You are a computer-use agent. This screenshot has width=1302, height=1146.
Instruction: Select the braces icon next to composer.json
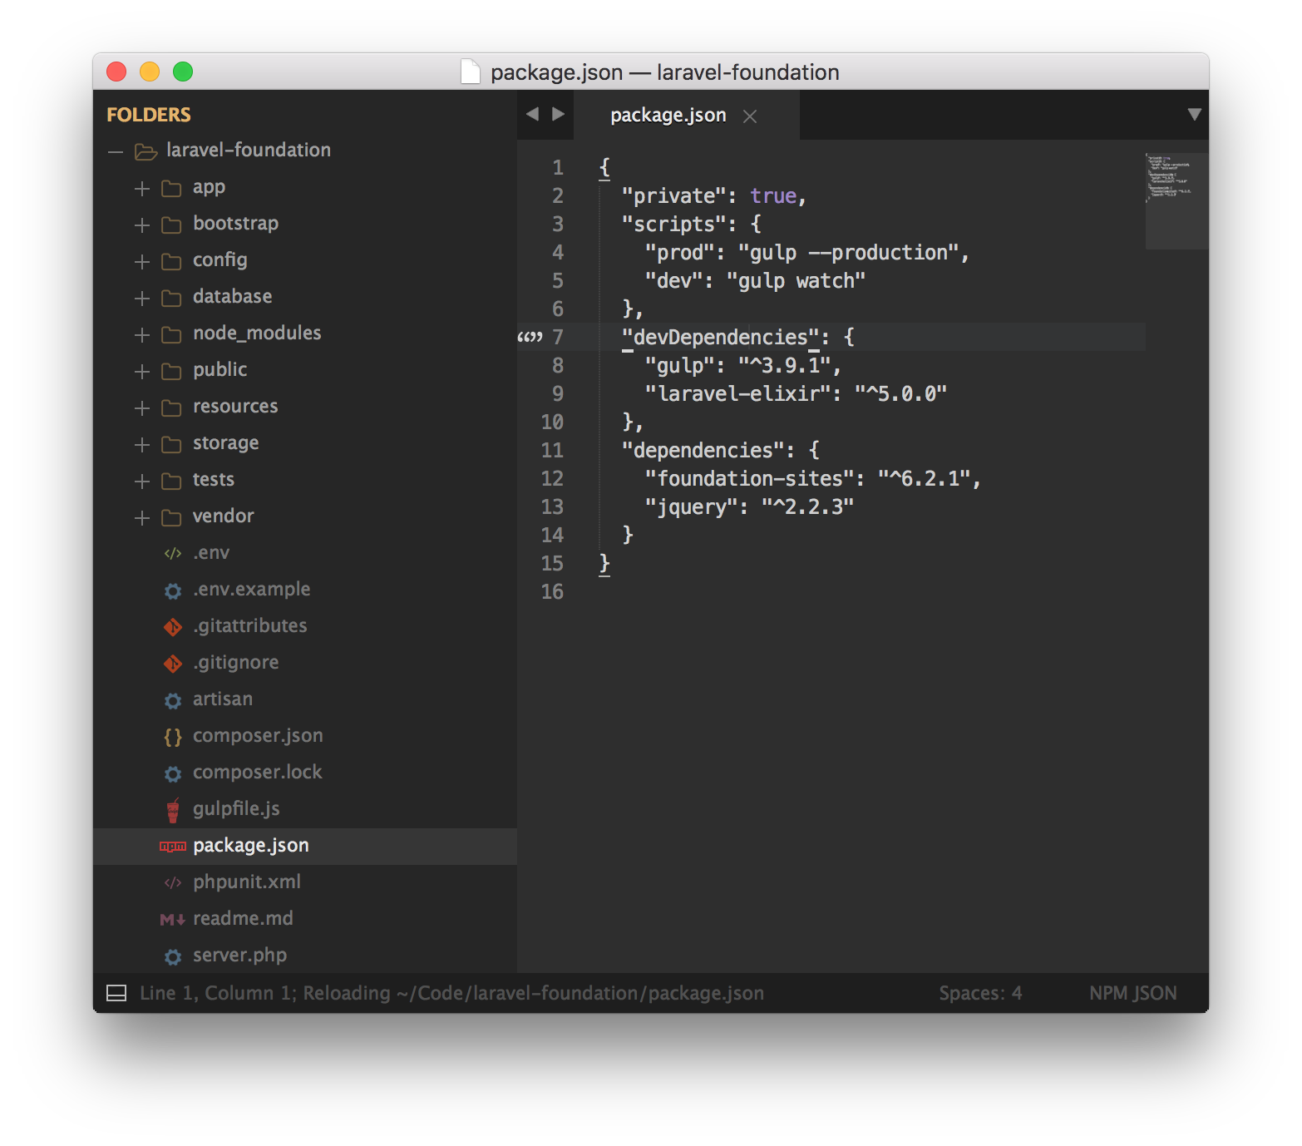point(172,736)
